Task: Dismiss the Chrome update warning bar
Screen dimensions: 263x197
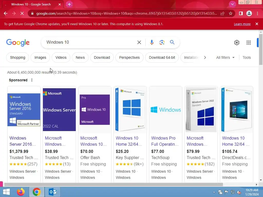Action: click(x=257, y=24)
